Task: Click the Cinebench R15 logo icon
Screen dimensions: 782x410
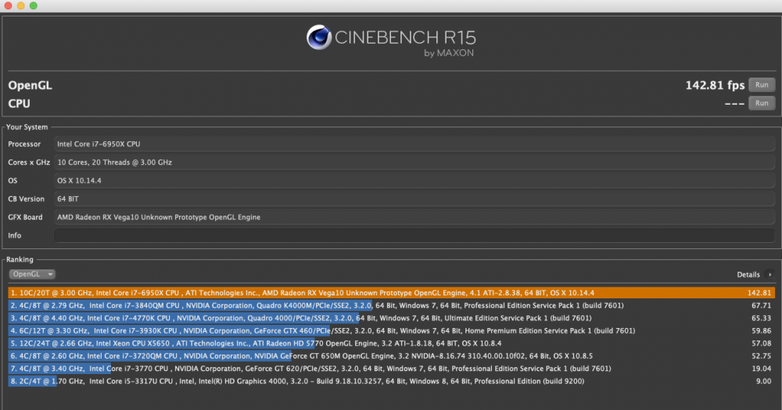Action: (319, 37)
